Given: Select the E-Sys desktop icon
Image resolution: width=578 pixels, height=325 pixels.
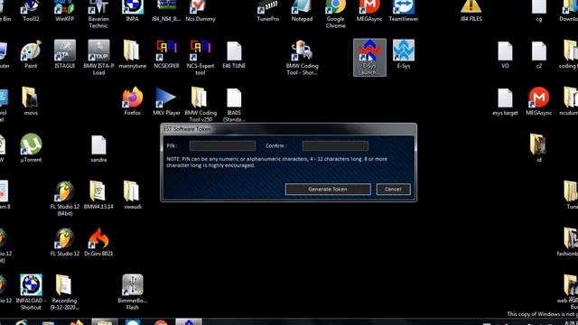Looking at the screenshot, I should click(x=404, y=54).
